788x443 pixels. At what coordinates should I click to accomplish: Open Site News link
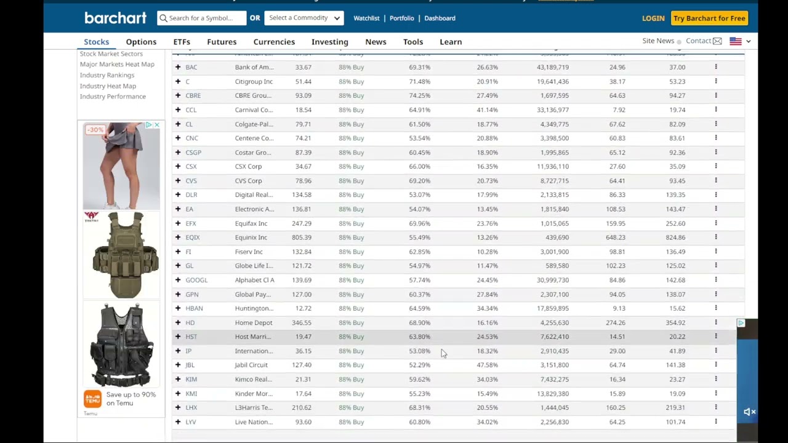[658, 41]
